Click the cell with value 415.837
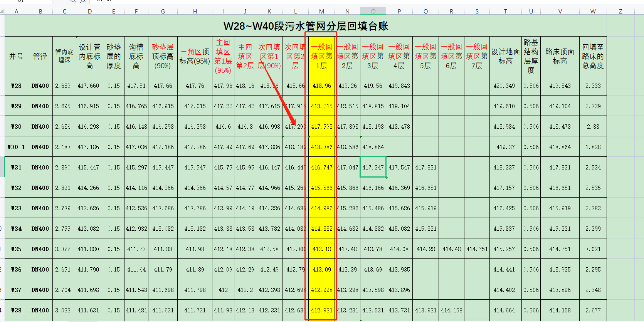The image size is (644, 322). coord(505,228)
